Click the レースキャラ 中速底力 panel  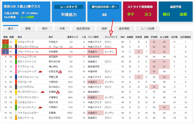[x=69, y=12]
